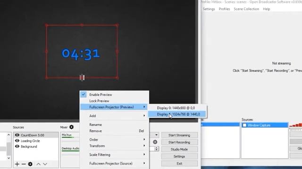Click duration stepper arrows near Studio Mode
302x169 pixels.
156,149
